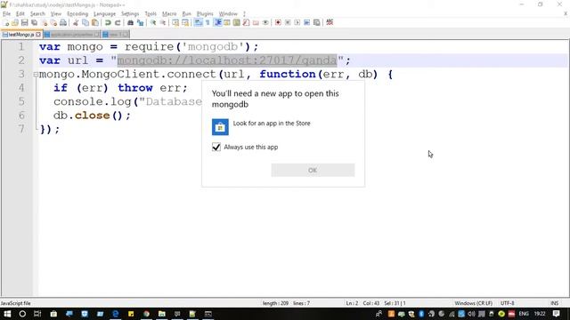Toggle synchronize horizontal scrolling icon
570x320 pixels.
click(x=185, y=22)
